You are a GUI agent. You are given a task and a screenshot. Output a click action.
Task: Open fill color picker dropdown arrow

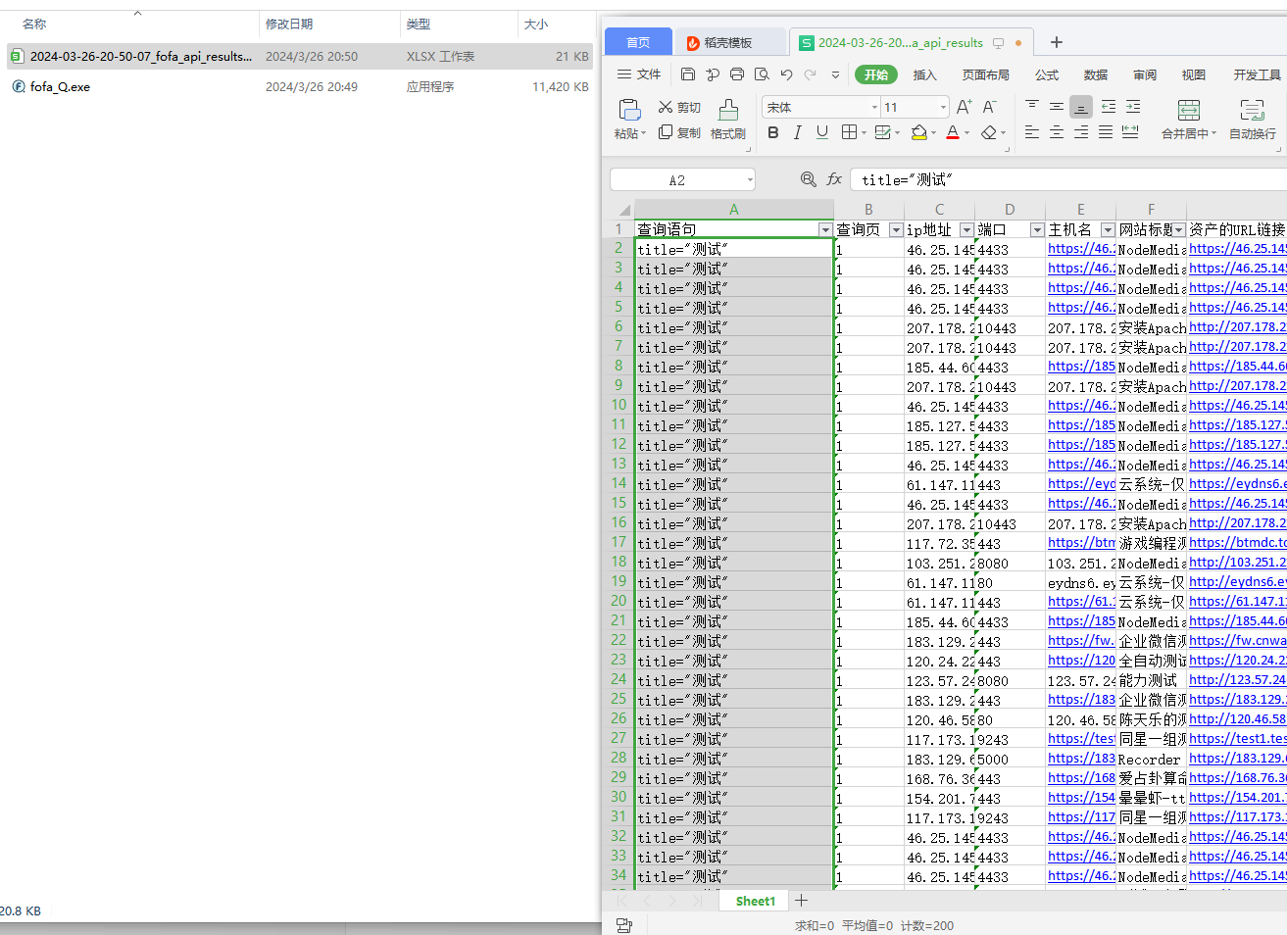[934, 133]
